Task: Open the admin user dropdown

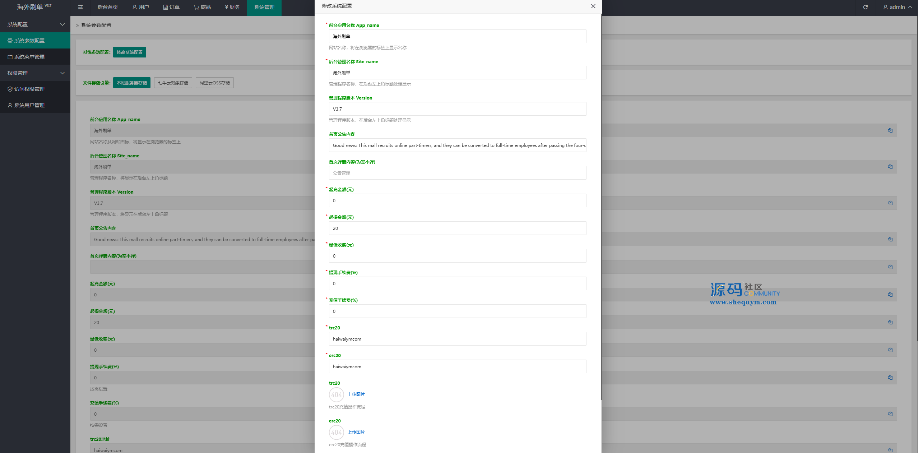Action: pyautogui.click(x=898, y=7)
